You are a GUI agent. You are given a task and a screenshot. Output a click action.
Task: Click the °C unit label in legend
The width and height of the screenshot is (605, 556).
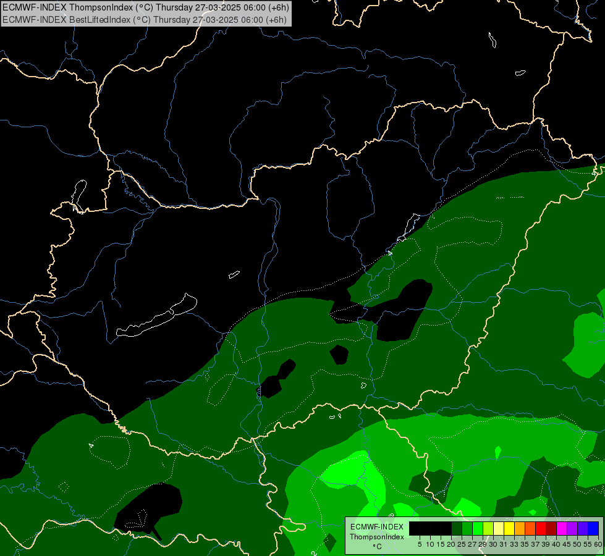(378, 547)
